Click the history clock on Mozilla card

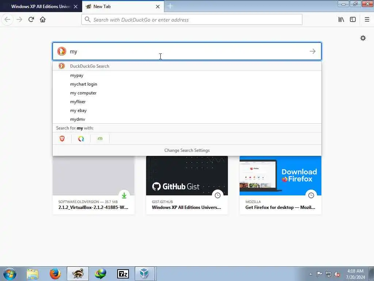tap(311, 195)
